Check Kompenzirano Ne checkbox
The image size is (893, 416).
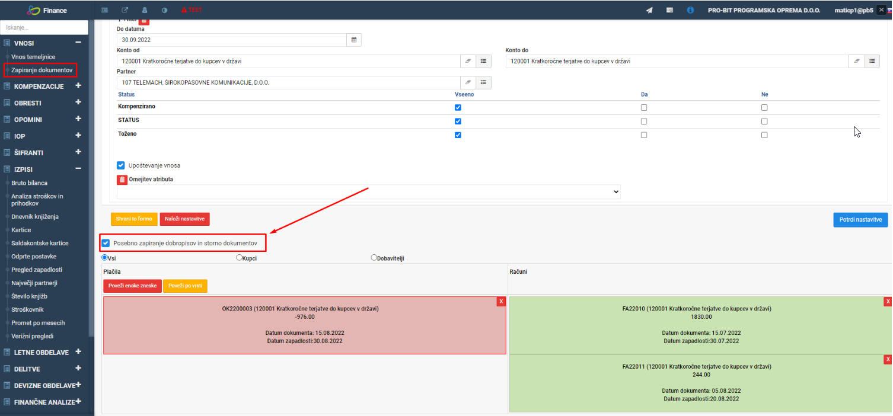tap(764, 108)
